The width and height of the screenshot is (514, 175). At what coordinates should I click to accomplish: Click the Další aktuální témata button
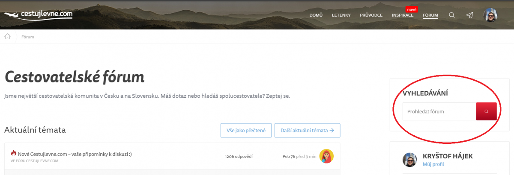pos(307,131)
